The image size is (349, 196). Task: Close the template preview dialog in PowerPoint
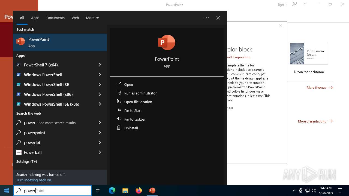(x=281, y=26)
